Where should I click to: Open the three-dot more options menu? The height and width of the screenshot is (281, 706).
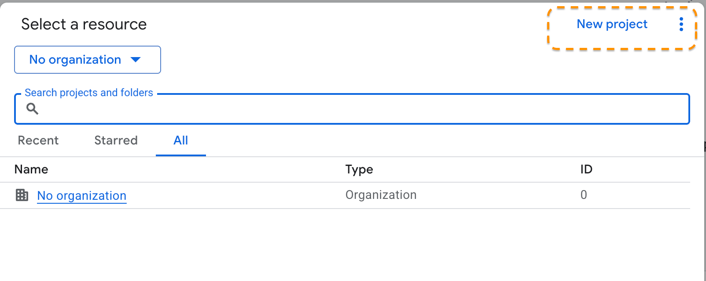click(x=681, y=24)
